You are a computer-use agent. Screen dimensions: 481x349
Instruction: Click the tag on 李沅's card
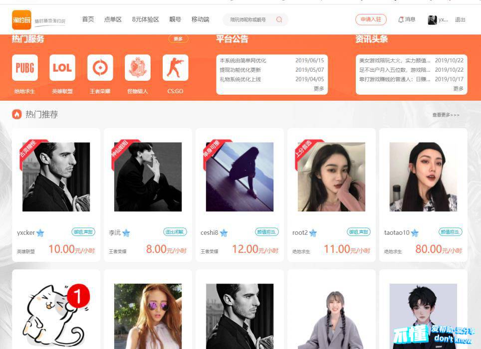[175, 232]
